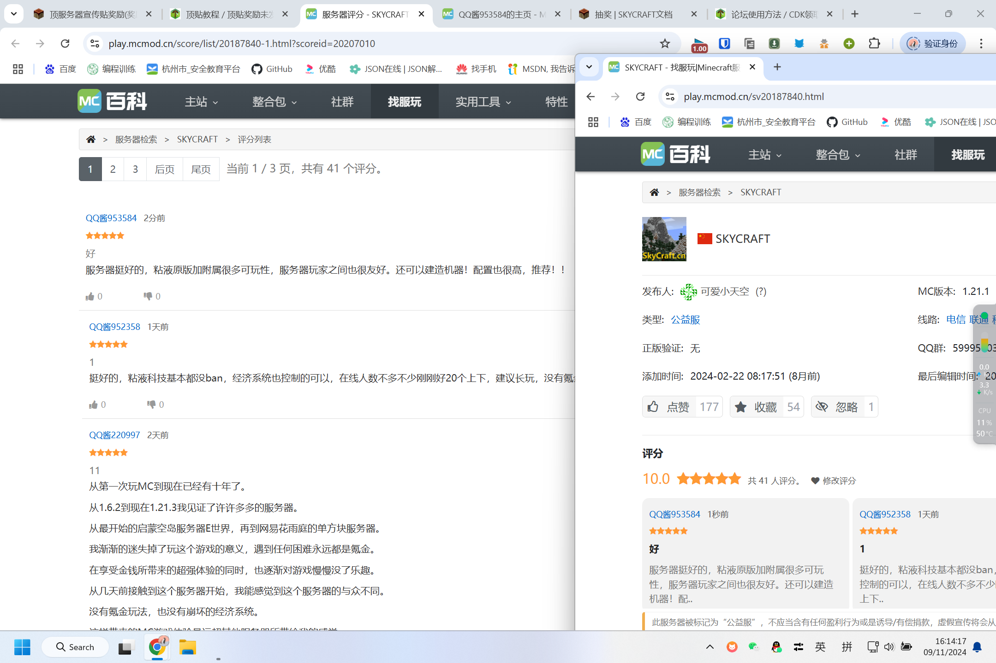This screenshot has width=996, height=663.
Task: Toggle 收藏 favorite button with 54
Action: tap(767, 407)
